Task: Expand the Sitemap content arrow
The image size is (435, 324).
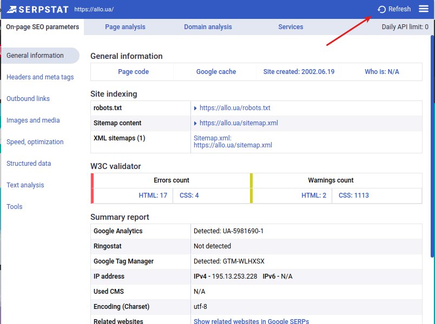Action: click(x=195, y=123)
